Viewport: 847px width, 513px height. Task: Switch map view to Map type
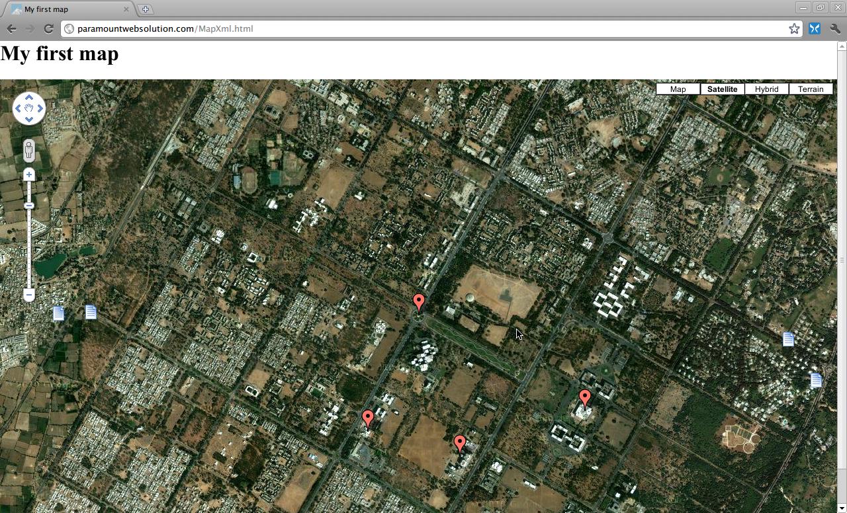pos(678,89)
